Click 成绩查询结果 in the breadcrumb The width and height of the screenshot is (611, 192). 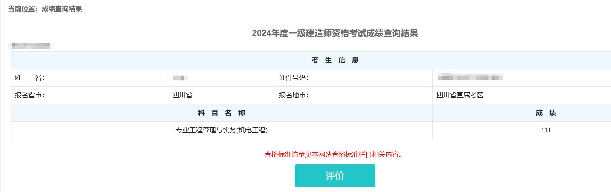(62, 9)
